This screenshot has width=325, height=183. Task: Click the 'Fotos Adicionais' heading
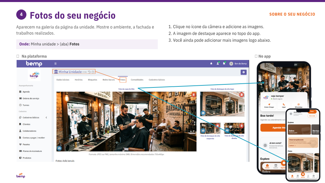click(x=65, y=161)
